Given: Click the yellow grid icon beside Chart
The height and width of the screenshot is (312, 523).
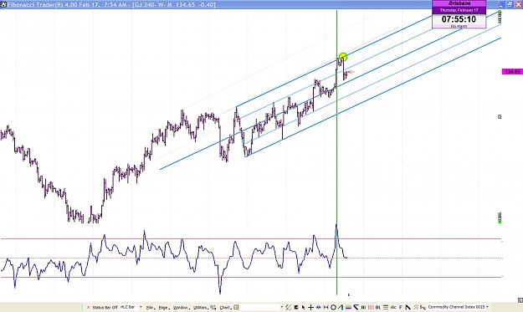Looking at the screenshot, I should coord(236,307).
